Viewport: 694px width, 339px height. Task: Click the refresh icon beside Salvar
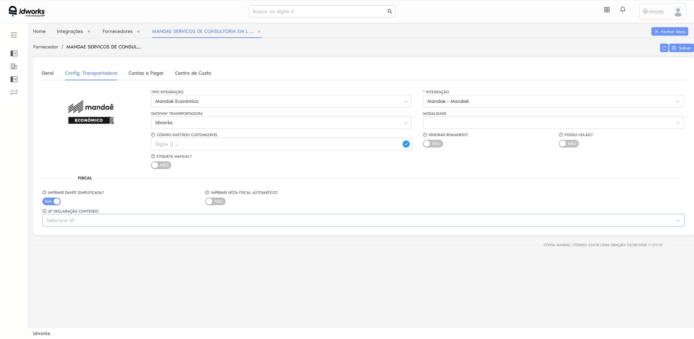(664, 48)
